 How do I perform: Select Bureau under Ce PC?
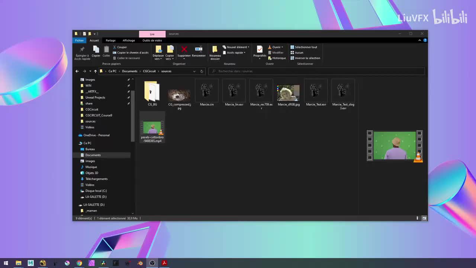[90, 149]
